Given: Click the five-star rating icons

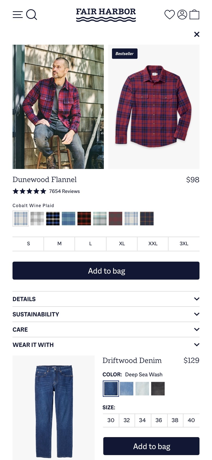Looking at the screenshot, I should tap(29, 191).
